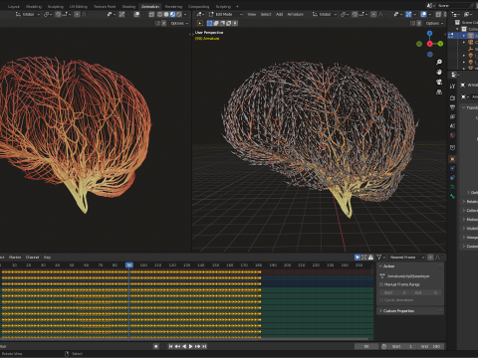
Task: Expand the Collections panel in properties
Action: pos(470,210)
